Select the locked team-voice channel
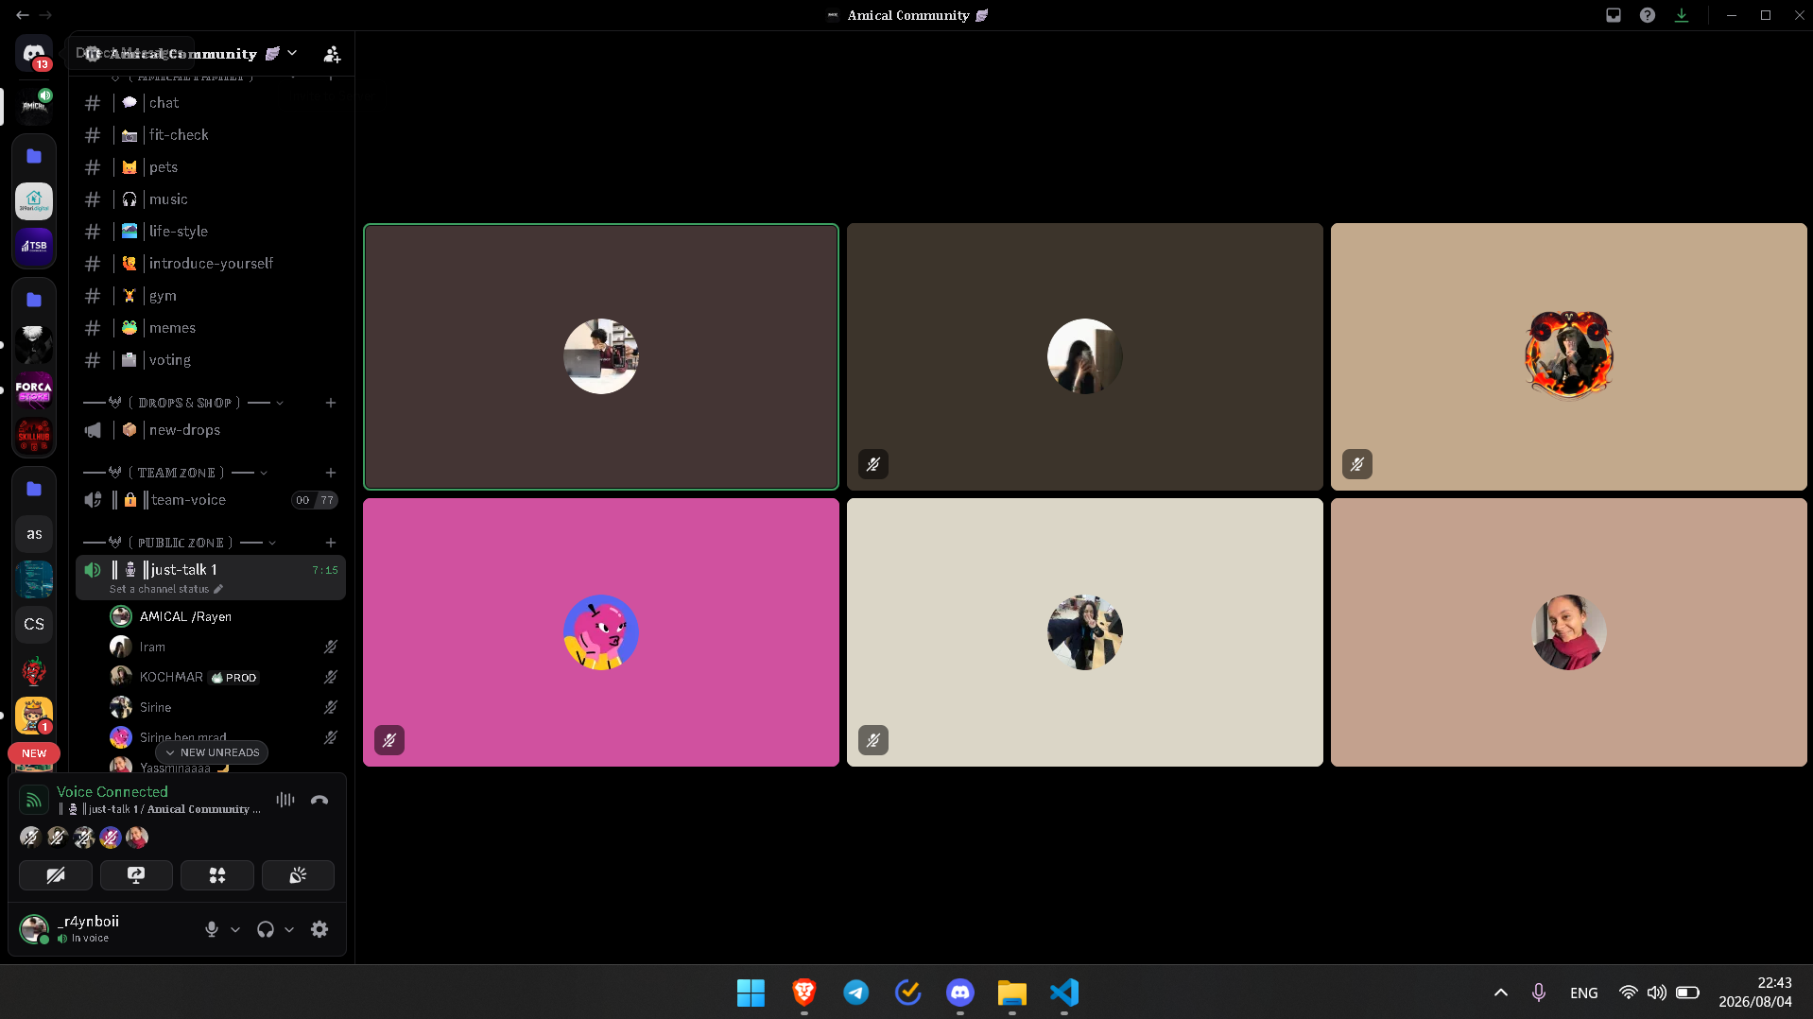Screen dimensions: 1813x1019 click(211, 500)
